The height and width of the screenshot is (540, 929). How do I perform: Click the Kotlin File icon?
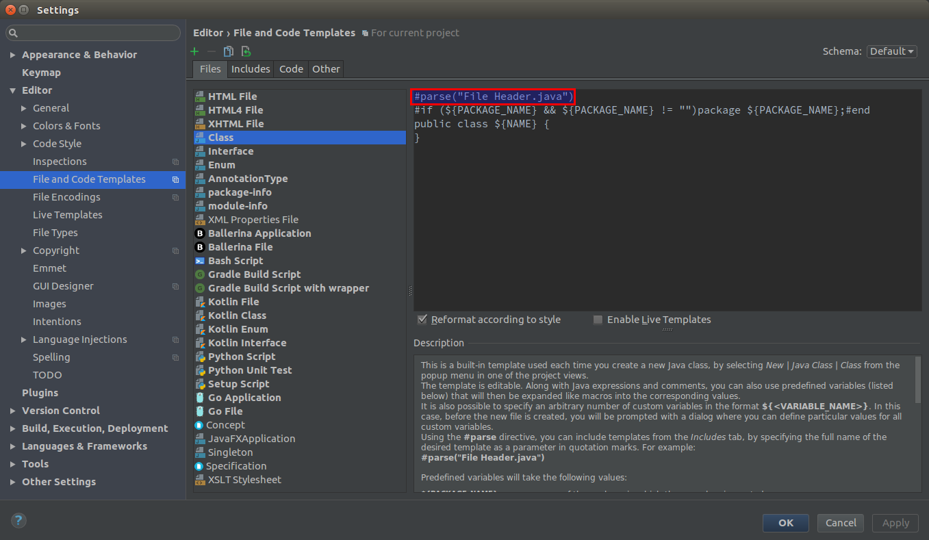coord(200,302)
